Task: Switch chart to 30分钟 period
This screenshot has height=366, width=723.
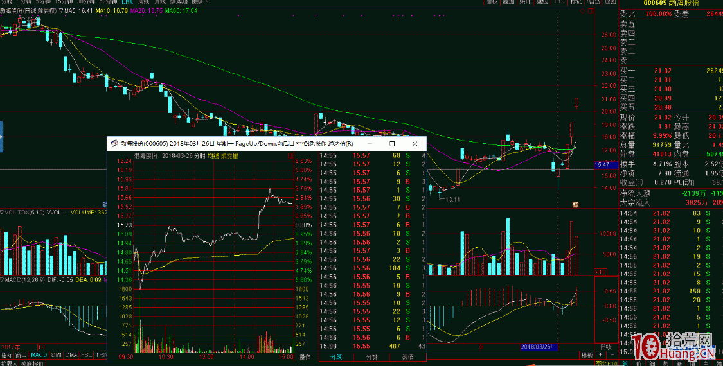Action: [85, 3]
